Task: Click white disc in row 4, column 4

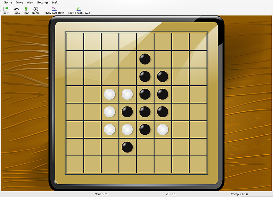Action: coord(127,94)
